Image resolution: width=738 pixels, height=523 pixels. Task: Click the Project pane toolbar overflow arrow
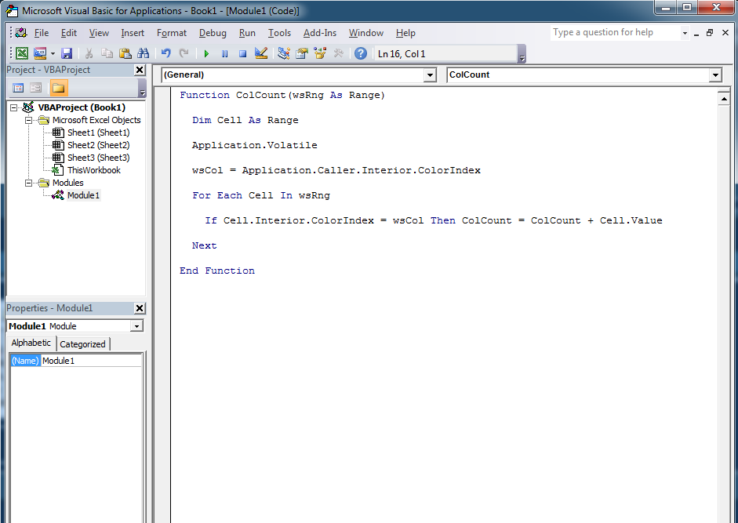pos(142,89)
